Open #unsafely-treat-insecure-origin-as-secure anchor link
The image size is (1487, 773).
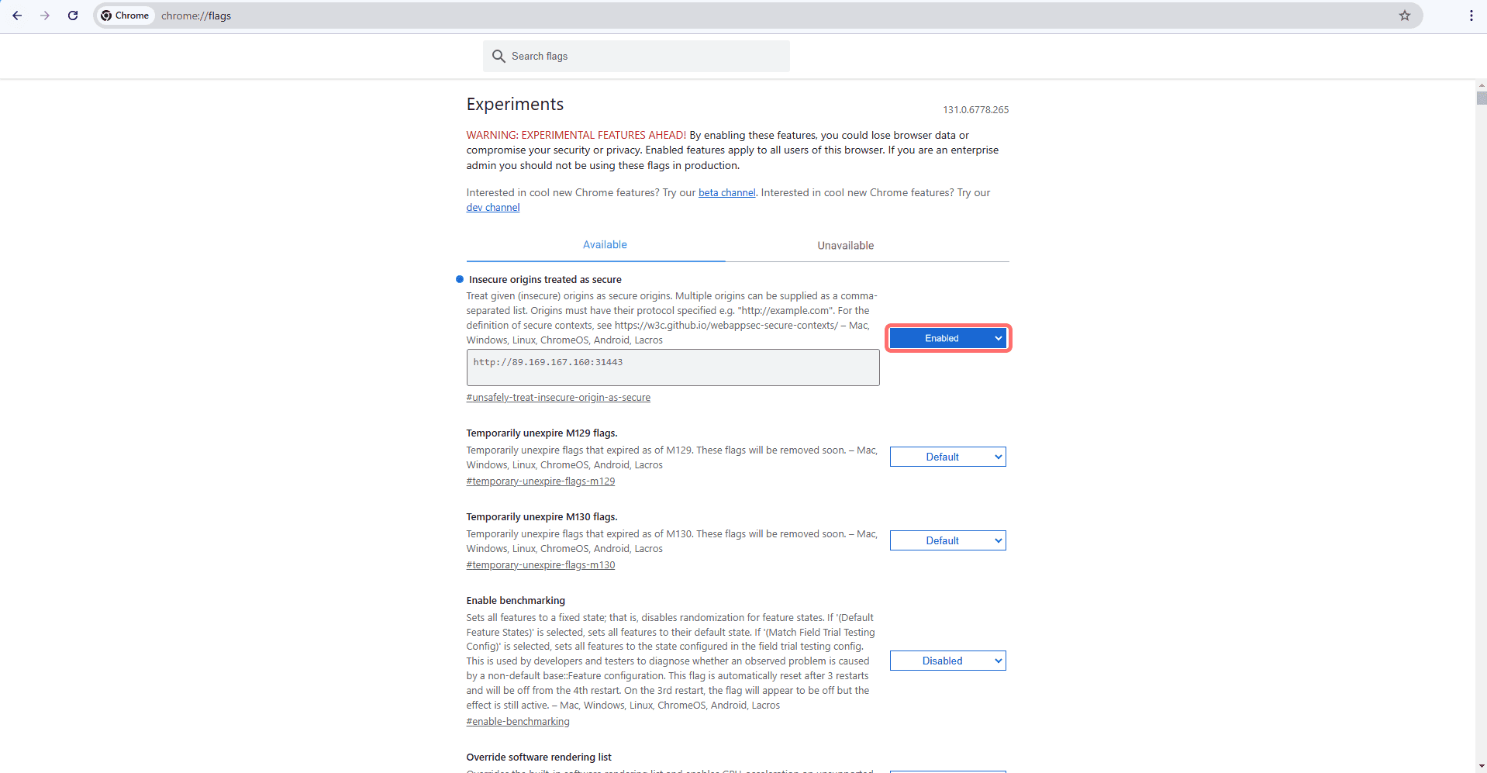click(558, 398)
